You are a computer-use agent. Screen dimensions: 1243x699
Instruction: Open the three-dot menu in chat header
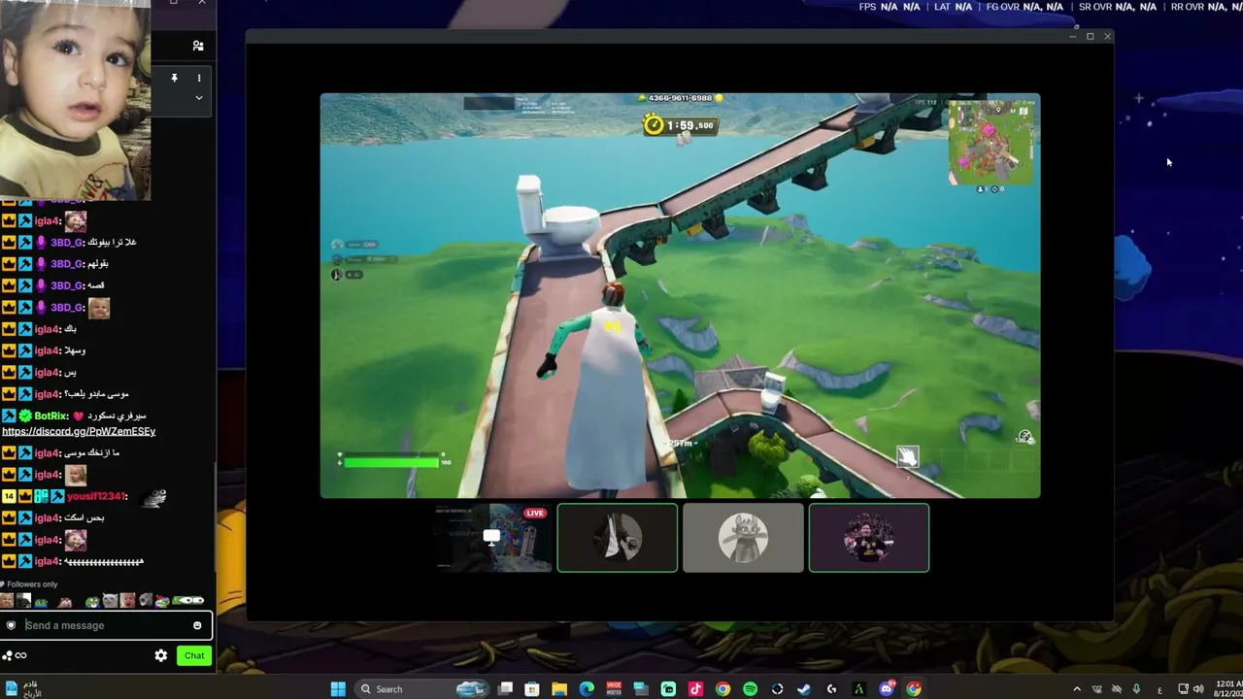199,78
